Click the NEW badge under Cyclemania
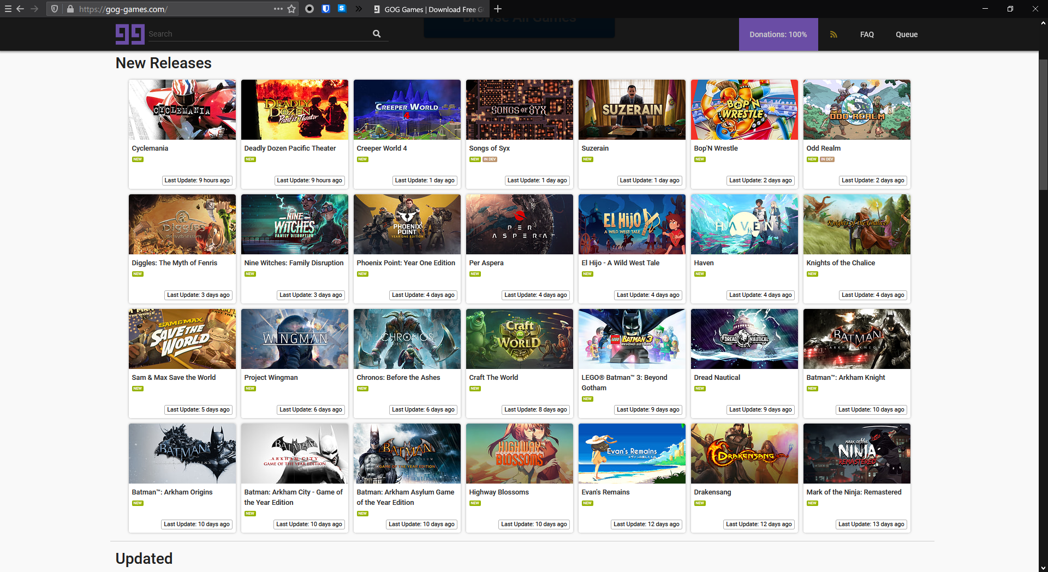The image size is (1048, 572). pyautogui.click(x=138, y=159)
